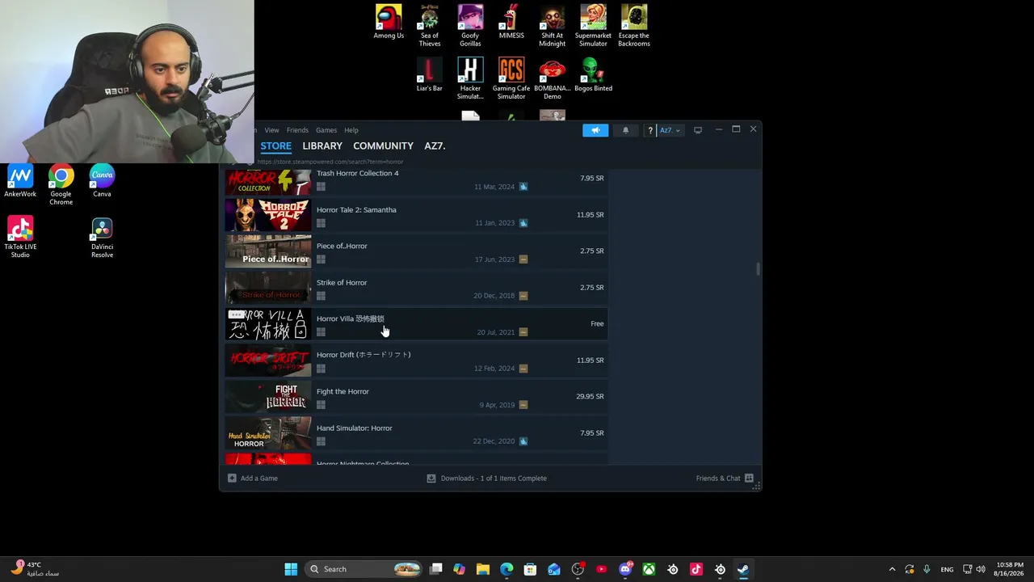
Task: Select the TikTok LIVE Studio desktop icon
Action: (x=20, y=237)
